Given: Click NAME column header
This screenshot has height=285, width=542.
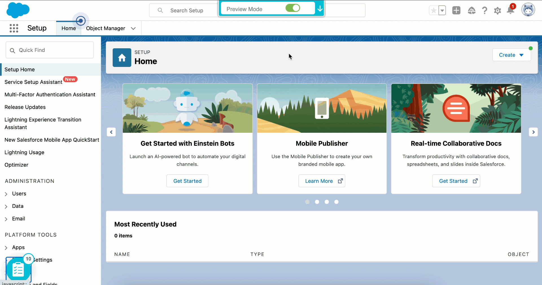Looking at the screenshot, I should 122,254.
